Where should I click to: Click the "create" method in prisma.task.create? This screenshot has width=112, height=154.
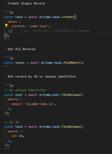click(67, 17)
